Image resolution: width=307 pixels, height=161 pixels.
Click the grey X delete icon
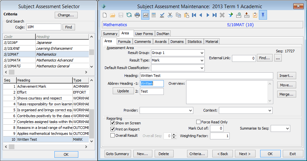tap(222, 15)
